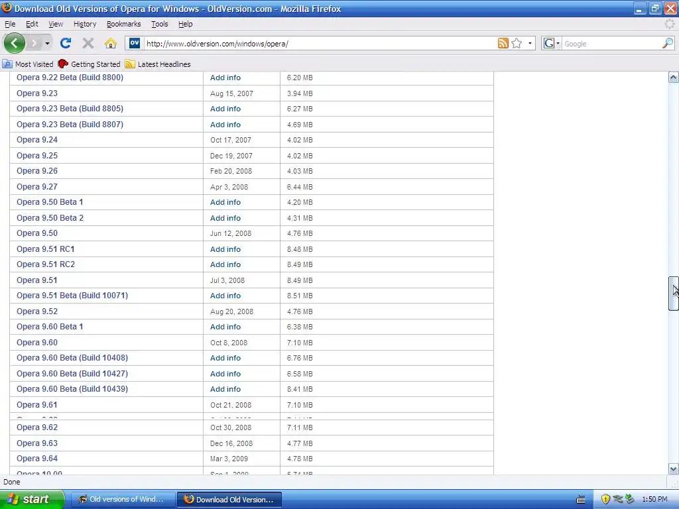Click the RSS feed icon in address bar
The image size is (679, 509).
503,43
